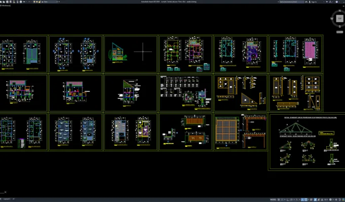Click the Plot printer icon
Image resolution: width=345 pixels, height=202 pixels.
pyautogui.click(x=21, y=2)
